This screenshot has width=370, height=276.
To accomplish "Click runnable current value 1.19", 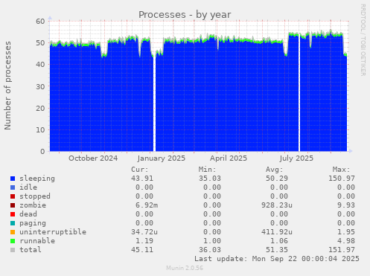I will coord(144,241).
